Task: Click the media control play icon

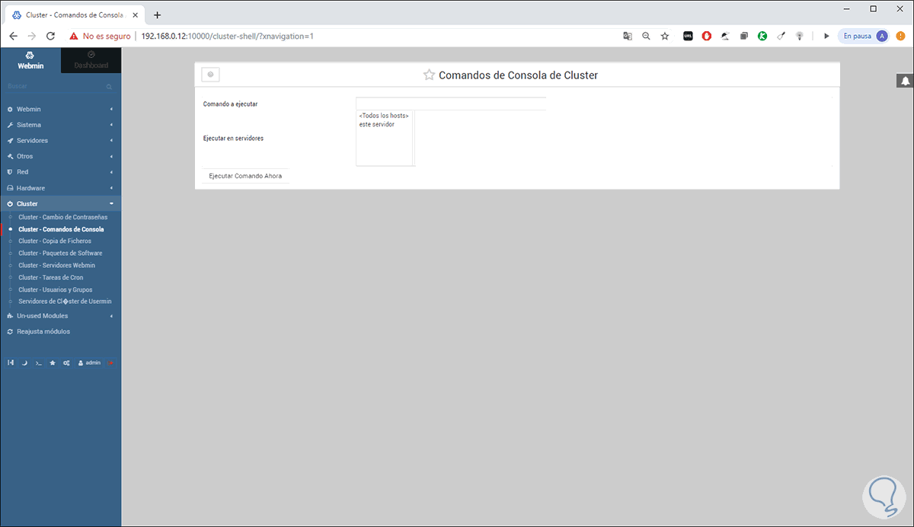Action: 826,36
